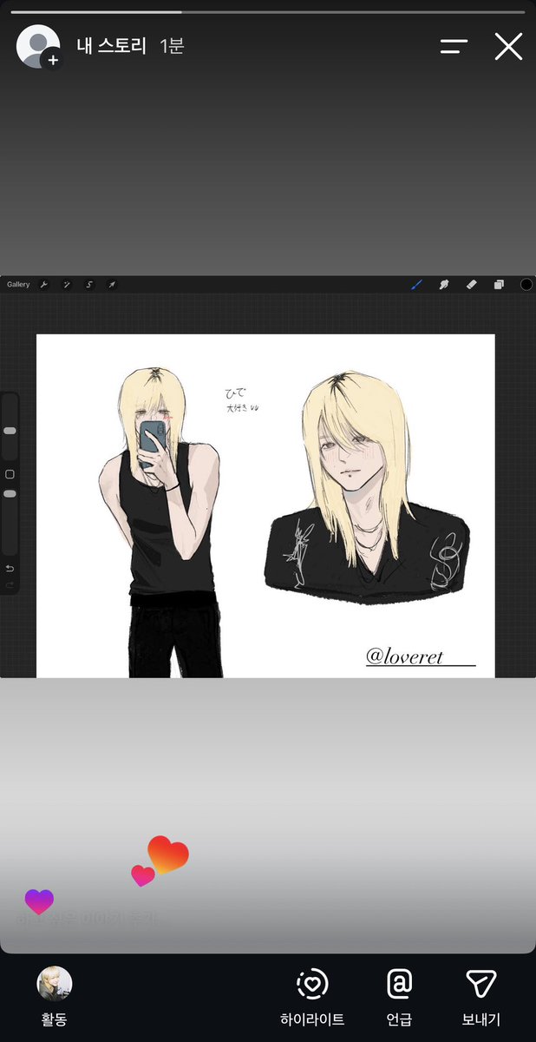Viewport: 536px width, 1042px height.
Task: Adjust the brush opacity sidebar slider
Action: click(x=10, y=493)
